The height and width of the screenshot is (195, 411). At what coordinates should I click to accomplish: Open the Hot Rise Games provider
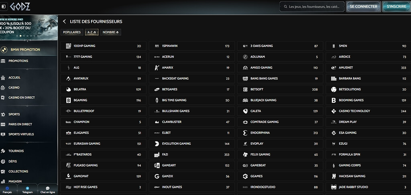(103, 187)
